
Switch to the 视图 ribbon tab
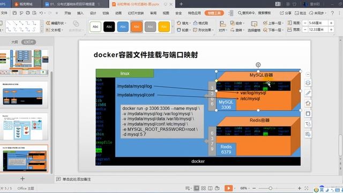(x=166, y=13)
